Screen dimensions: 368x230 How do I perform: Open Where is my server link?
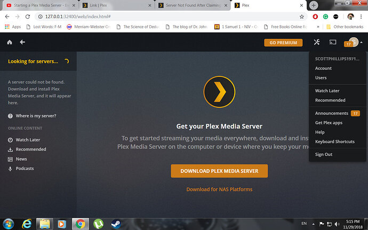point(36,116)
